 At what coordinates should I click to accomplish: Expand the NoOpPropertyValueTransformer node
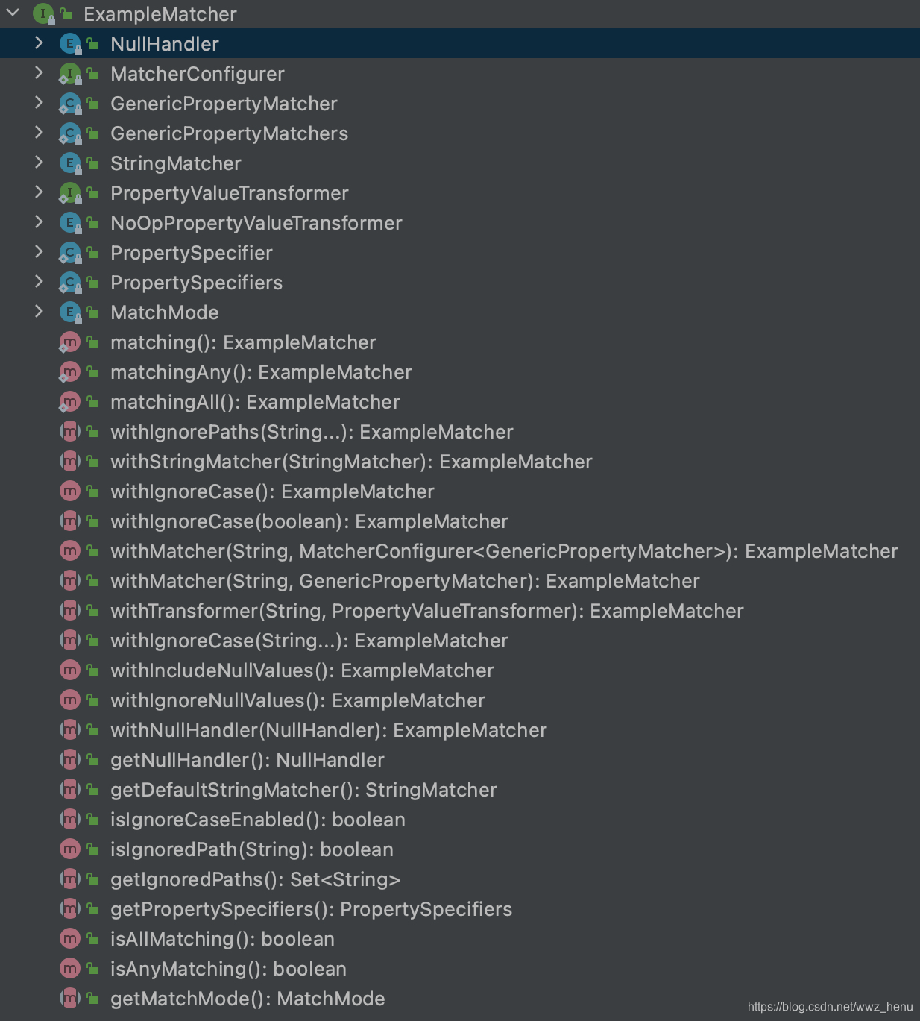39,222
